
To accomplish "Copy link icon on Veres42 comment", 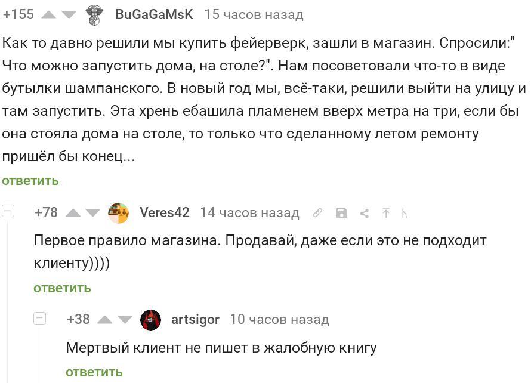I will (318, 213).
